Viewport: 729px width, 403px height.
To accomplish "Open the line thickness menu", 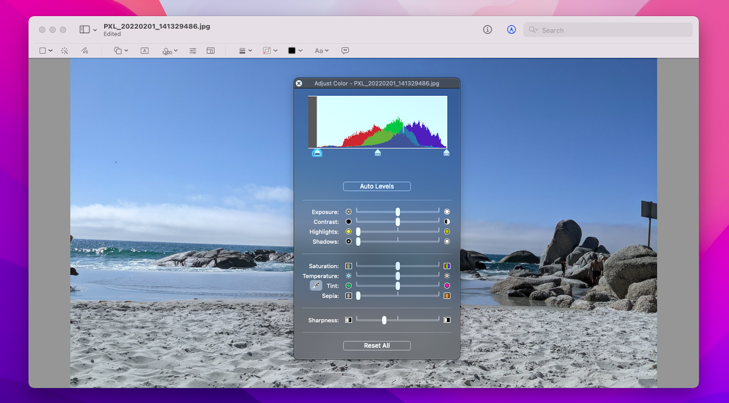I will (x=245, y=50).
